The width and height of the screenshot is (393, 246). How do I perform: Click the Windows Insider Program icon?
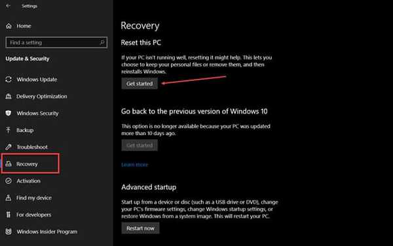(9, 232)
